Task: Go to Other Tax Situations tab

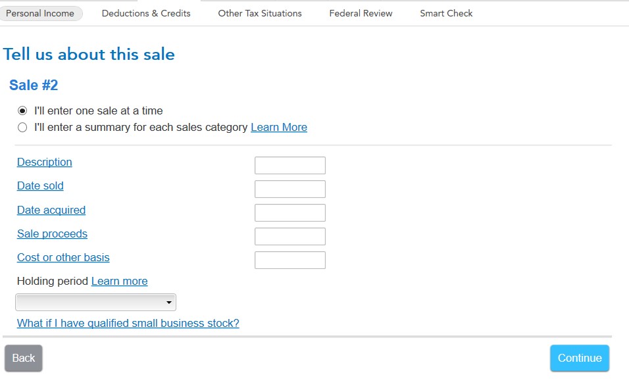Action: coord(260,13)
